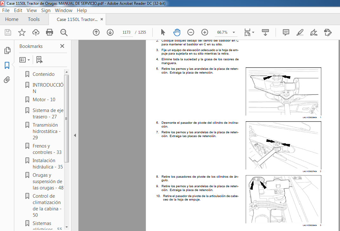Click the upload to cloud icon
Image resolution: width=340 pixels, height=231 pixels.
click(36, 32)
